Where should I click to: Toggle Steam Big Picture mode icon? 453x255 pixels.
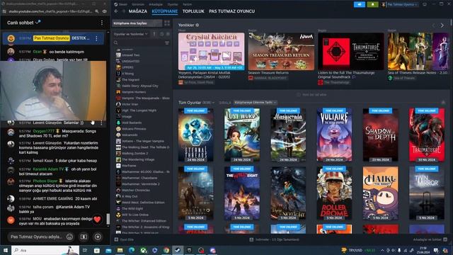pyautogui.click(x=425, y=4)
